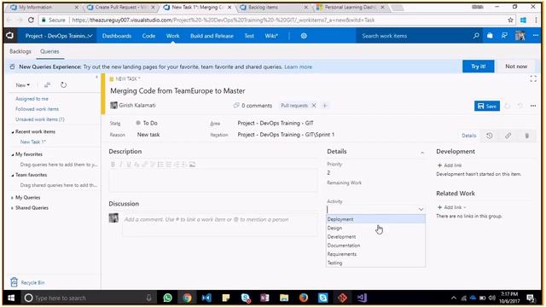Image resolution: width=546 pixels, height=307 pixels.
Task: Switch to the Backlog items browser tab
Action: 273,7
